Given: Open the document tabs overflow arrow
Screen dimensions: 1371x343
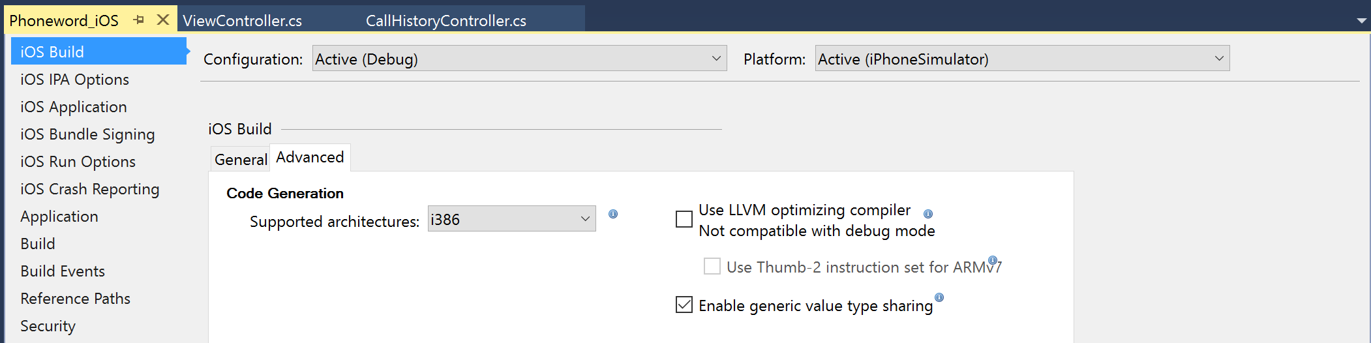Looking at the screenshot, I should click(1361, 21).
